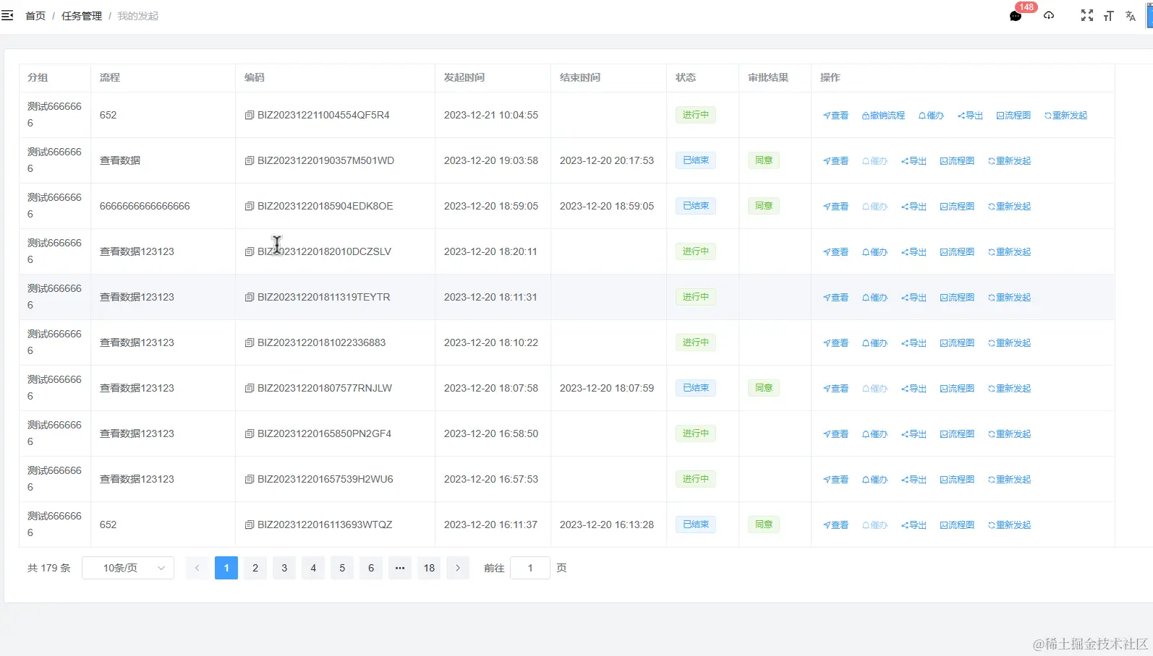Select page 1 in pagination
Viewport: 1153px width, 656px height.
point(226,568)
